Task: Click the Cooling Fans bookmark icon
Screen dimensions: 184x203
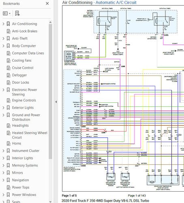Action: pyautogui.click(x=9, y=60)
